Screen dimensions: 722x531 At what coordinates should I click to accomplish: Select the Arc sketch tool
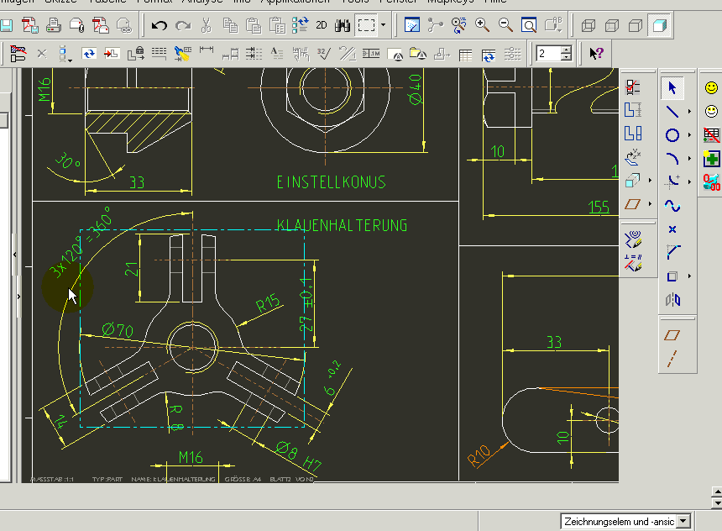pos(672,159)
